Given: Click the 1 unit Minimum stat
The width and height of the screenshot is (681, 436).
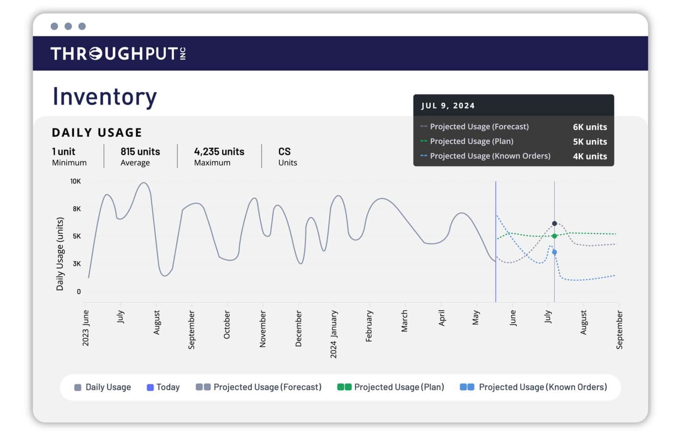Looking at the screenshot, I should pos(69,156).
